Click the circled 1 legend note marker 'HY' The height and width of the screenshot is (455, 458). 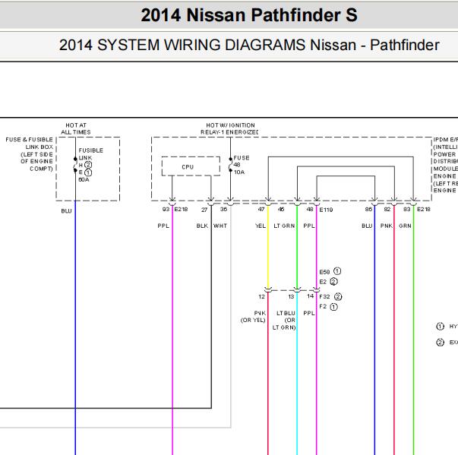tap(441, 327)
